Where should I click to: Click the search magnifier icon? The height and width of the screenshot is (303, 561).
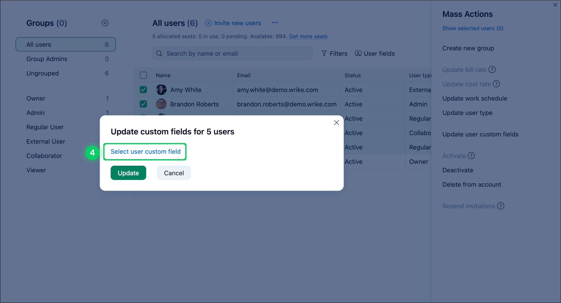pos(159,53)
